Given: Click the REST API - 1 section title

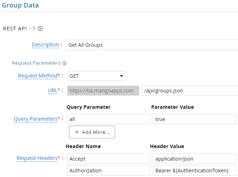Looking at the screenshot, I should click(19, 29).
